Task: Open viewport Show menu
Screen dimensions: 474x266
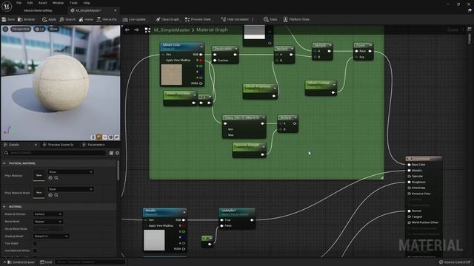Action: [53, 29]
